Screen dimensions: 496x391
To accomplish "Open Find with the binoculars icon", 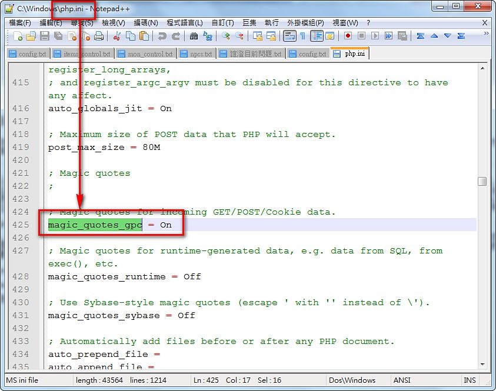I will click(194, 36).
